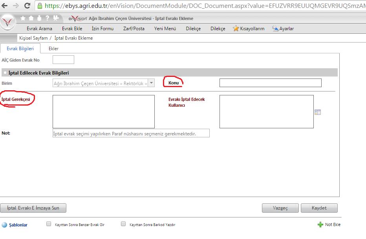
Task: Reload the page with browser refresh icon
Action: 27,6
